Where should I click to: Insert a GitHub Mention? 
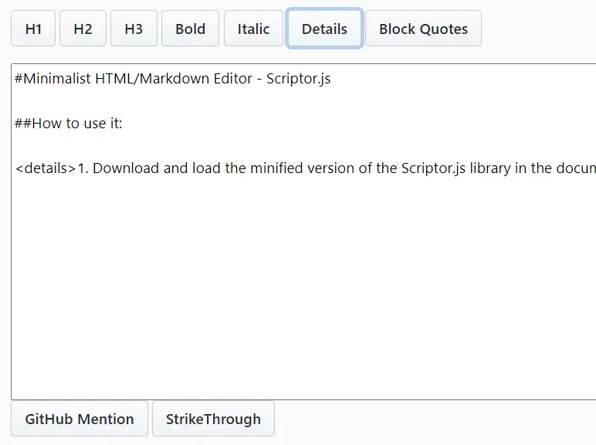coord(80,419)
